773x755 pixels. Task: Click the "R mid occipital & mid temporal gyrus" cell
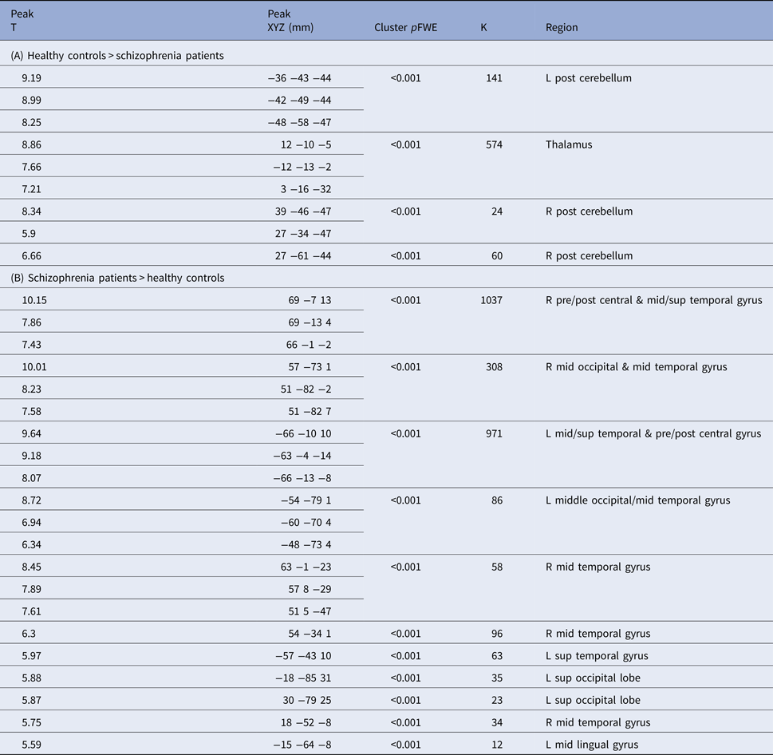tap(637, 367)
